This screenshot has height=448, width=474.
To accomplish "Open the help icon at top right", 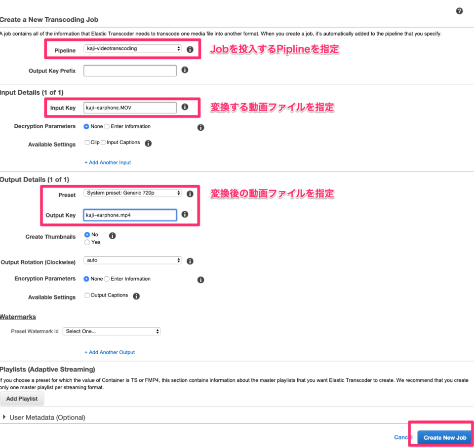I will [459, 10].
